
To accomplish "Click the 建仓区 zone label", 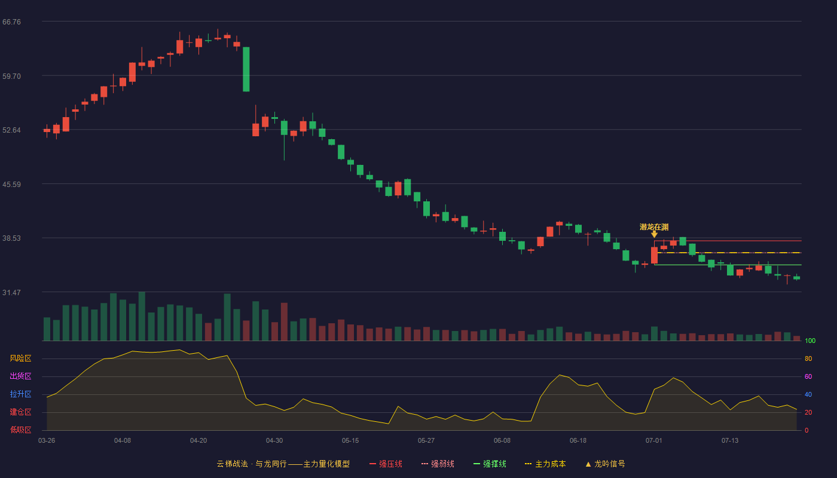I will pos(20,412).
